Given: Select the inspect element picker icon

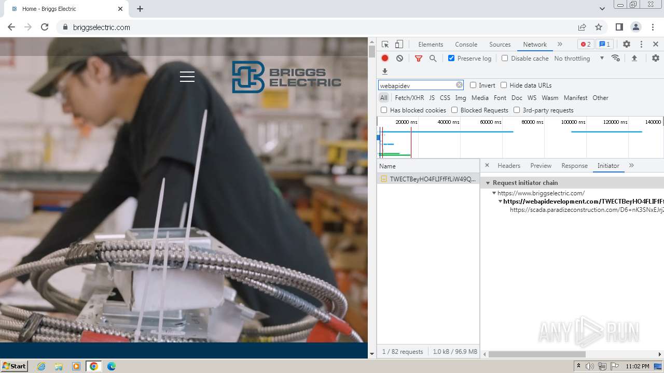Looking at the screenshot, I should tap(385, 45).
